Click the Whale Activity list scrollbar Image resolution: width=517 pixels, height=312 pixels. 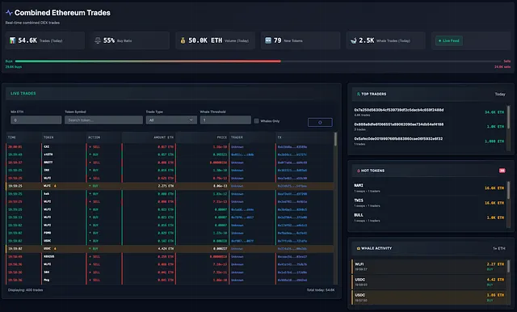(x=508, y=282)
